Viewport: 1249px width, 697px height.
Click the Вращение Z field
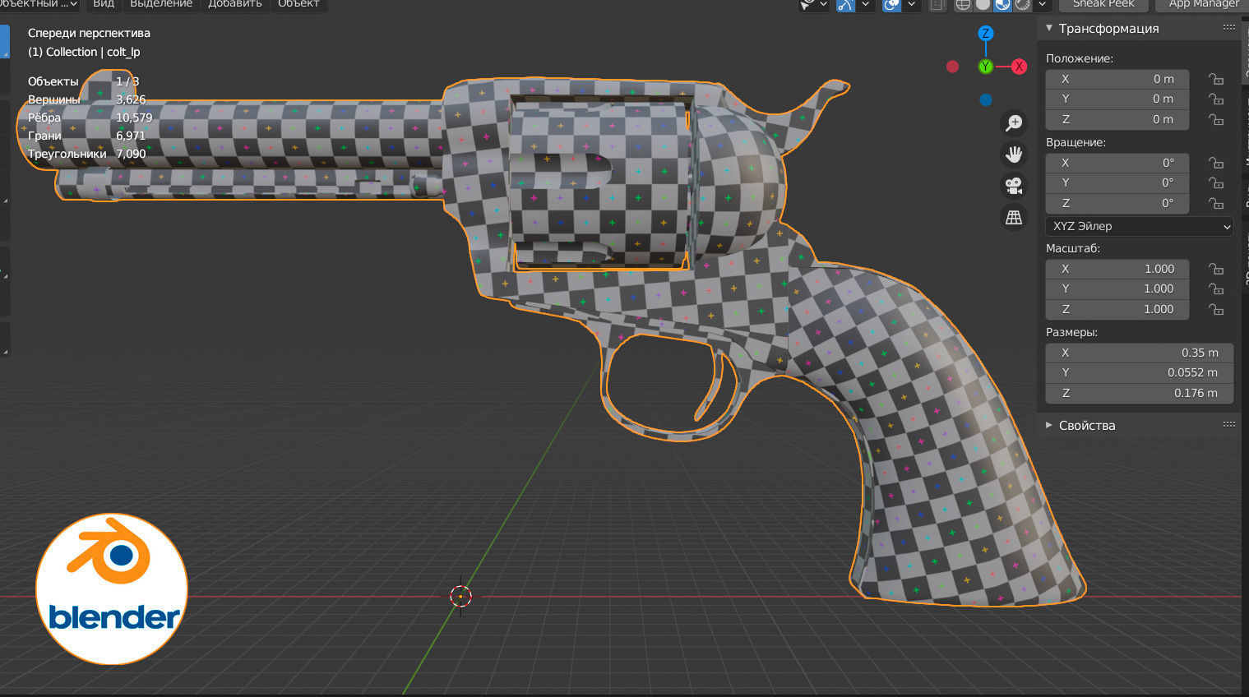click(x=1117, y=203)
